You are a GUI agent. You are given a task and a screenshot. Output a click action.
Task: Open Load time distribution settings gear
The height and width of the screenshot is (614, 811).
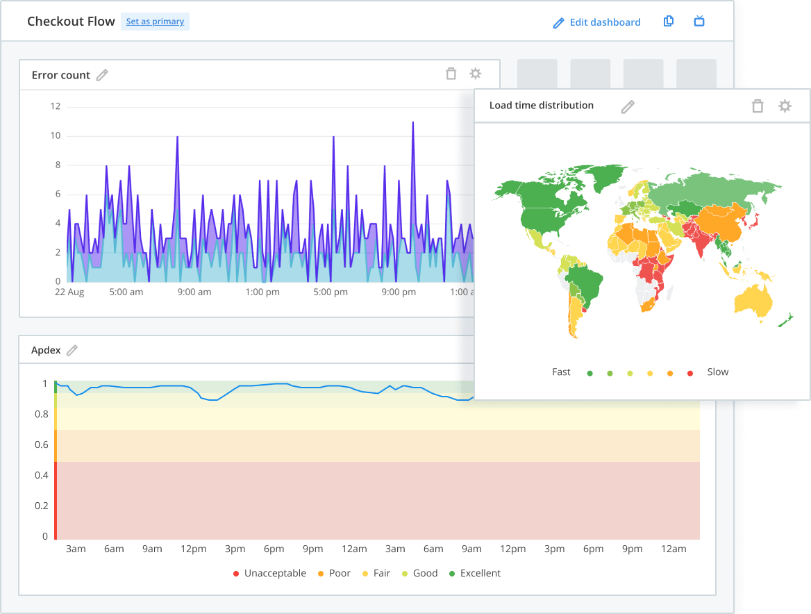click(785, 106)
